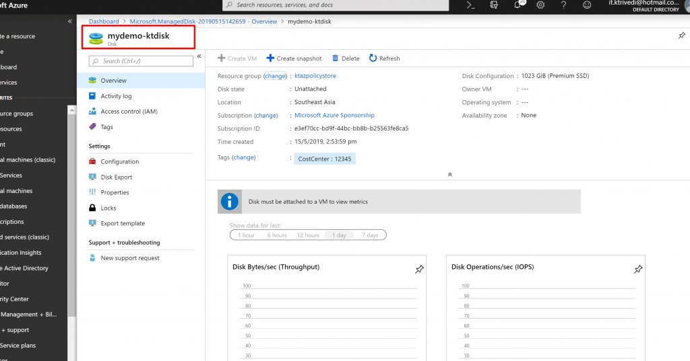Collapse the left portal sidebar
This screenshot has height=361, width=690.
click(70, 22)
